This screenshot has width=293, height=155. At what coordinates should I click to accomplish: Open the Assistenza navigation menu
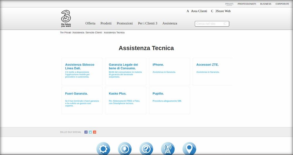[x=170, y=23]
